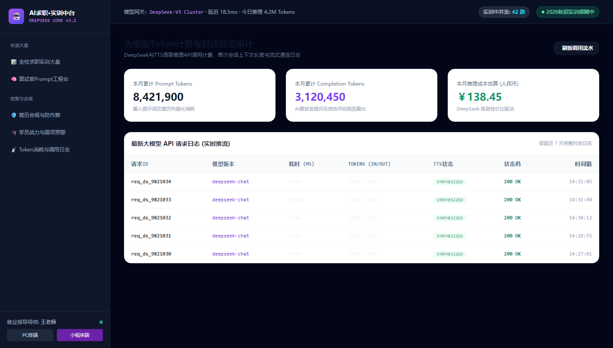Click the 8,421,900 Prompt Tokens value

pyautogui.click(x=158, y=97)
